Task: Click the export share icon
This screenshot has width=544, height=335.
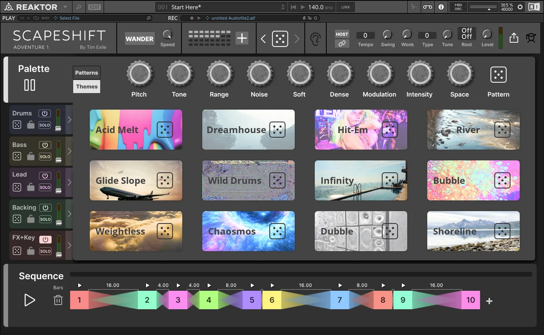Action: (x=514, y=38)
